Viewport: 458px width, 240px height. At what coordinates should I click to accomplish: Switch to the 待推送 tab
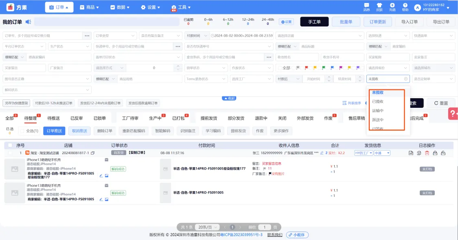53,118
